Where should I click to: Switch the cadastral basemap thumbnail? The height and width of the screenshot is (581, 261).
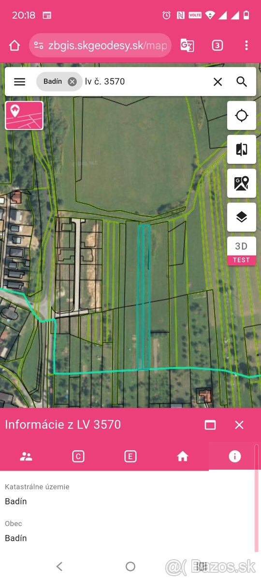coord(24,115)
